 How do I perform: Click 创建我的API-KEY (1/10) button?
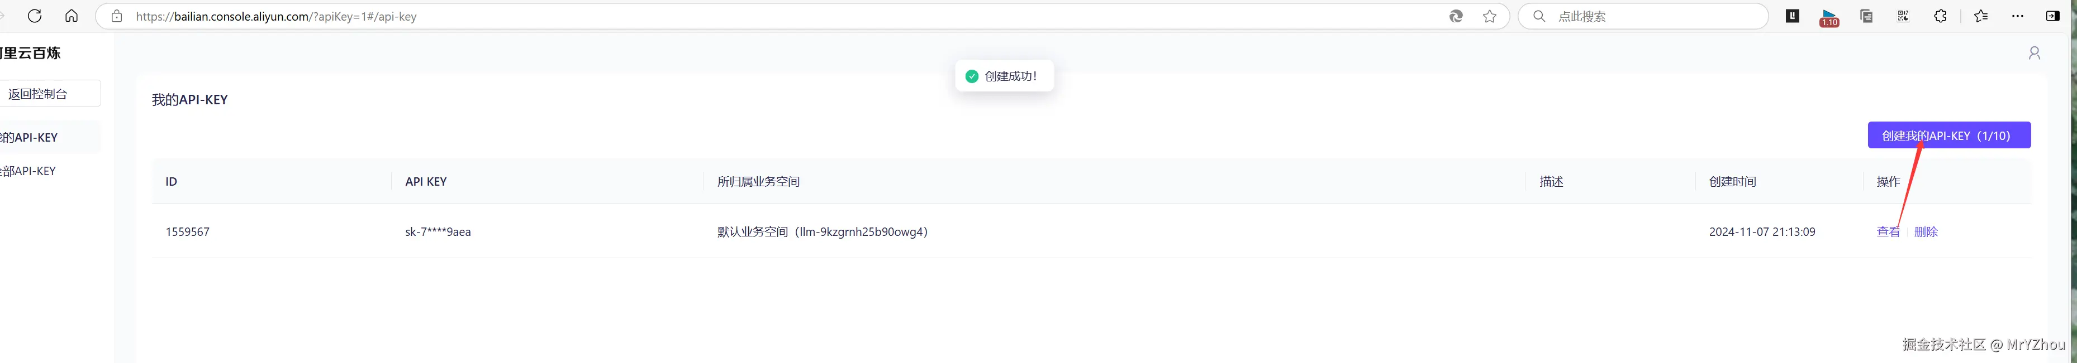click(1949, 135)
